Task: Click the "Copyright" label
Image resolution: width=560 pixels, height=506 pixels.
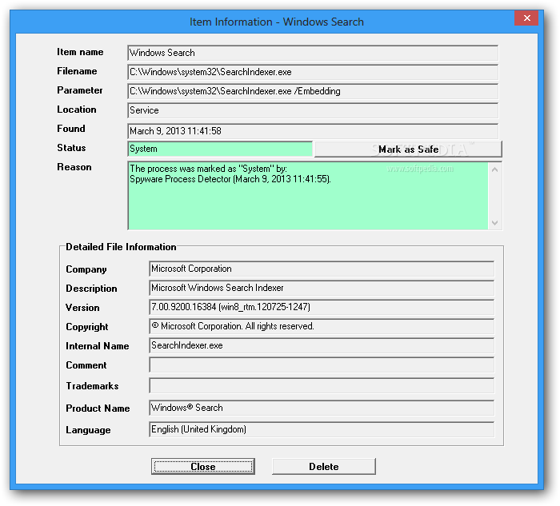Action: tap(86, 327)
